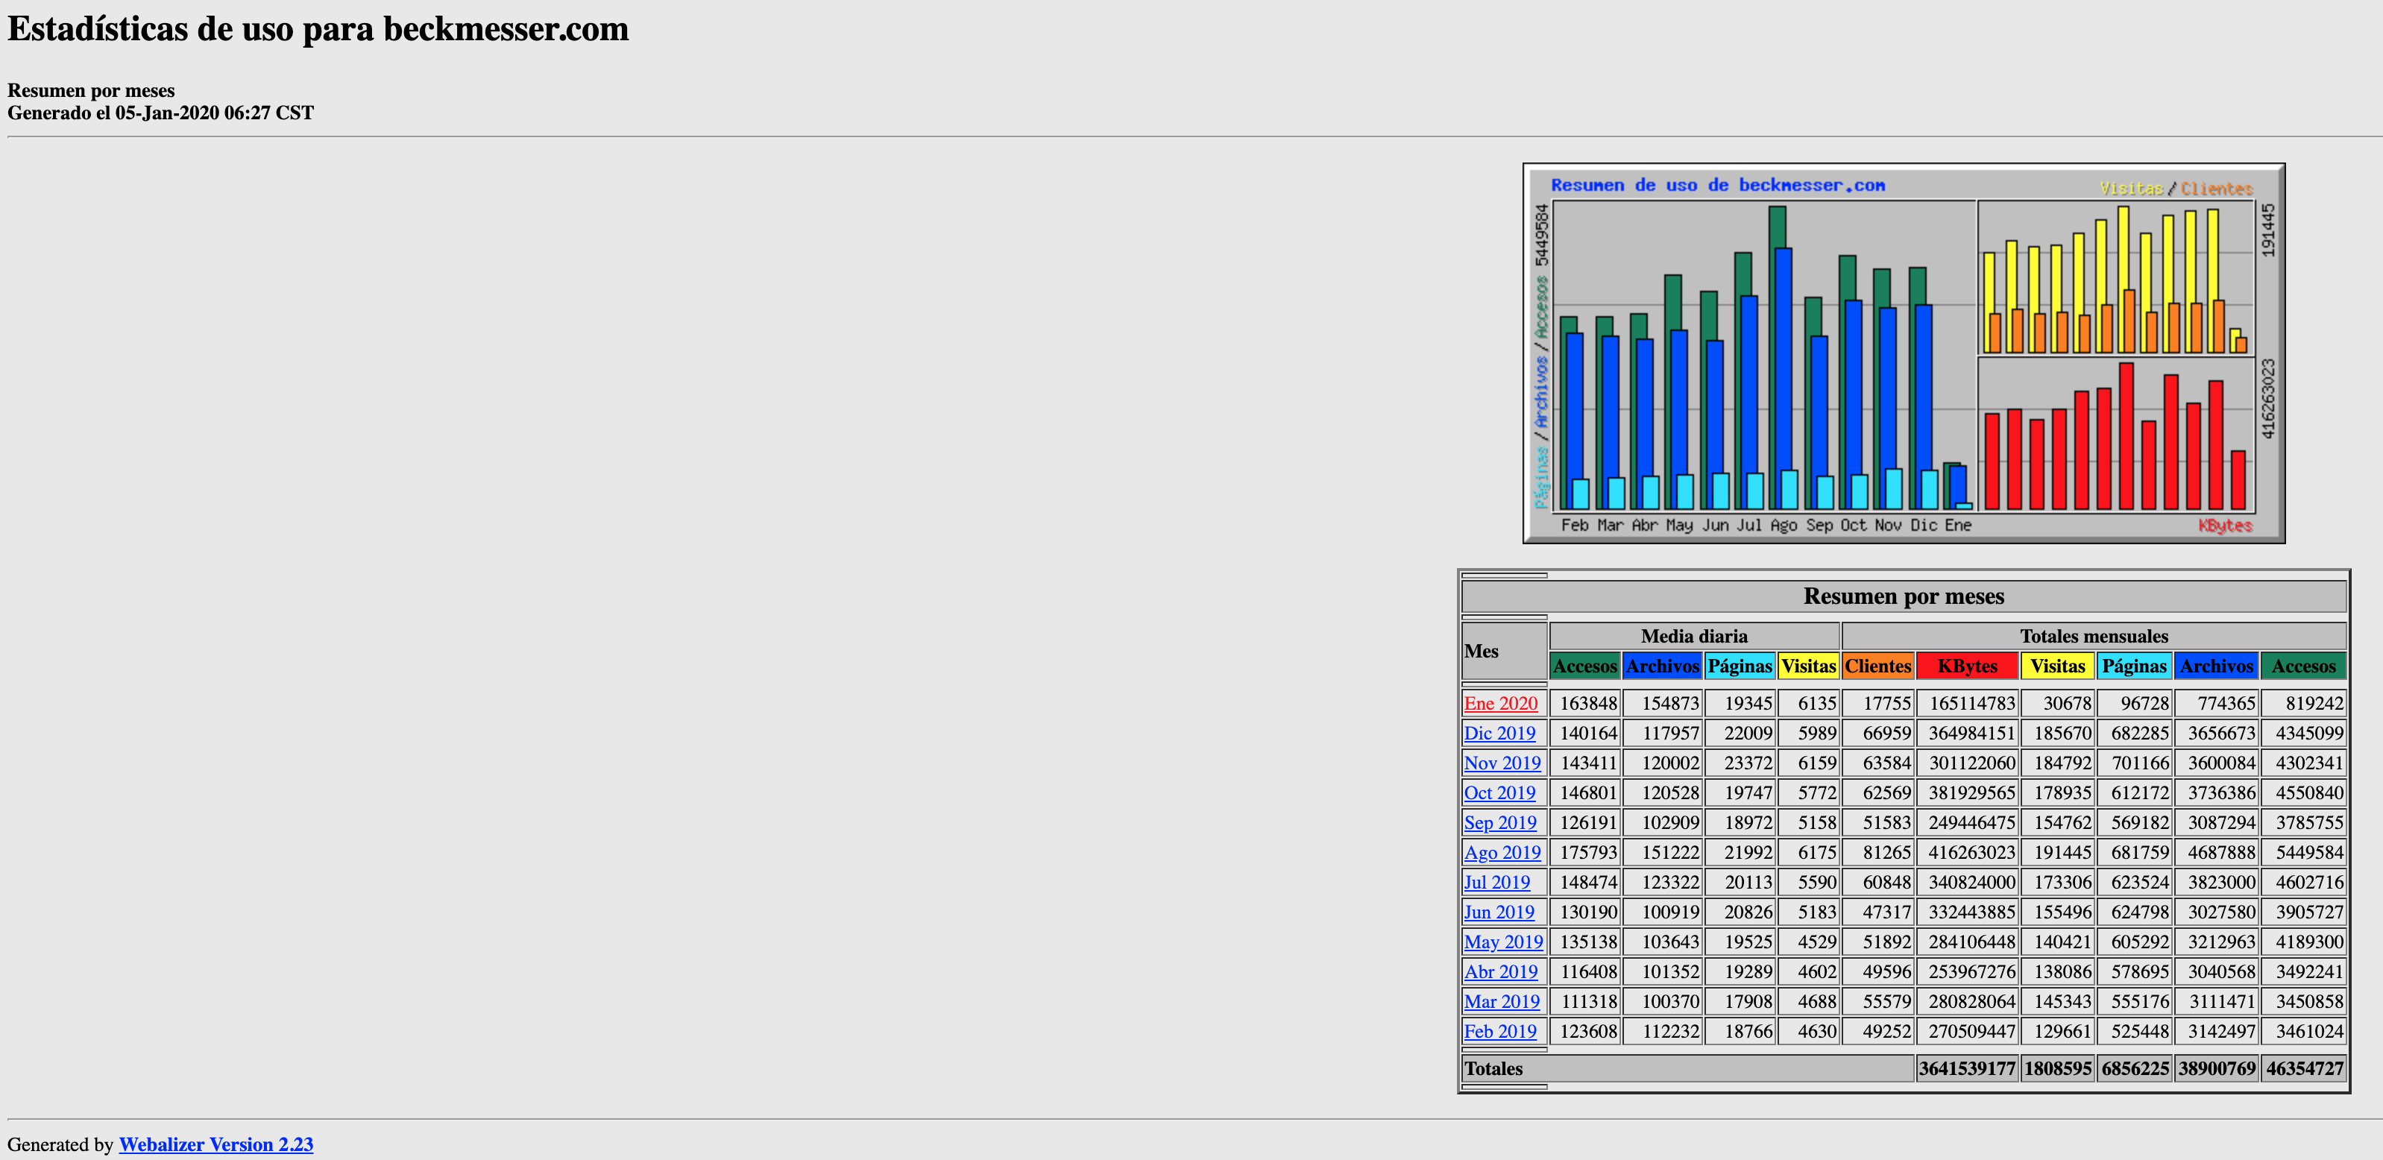Follow the Webalizer Version 2.23 link
Screen dimensions: 2383x1160
(215, 1144)
